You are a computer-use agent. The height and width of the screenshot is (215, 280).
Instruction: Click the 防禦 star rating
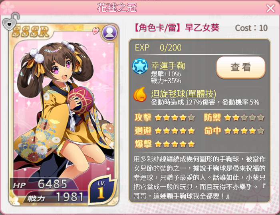(244, 118)
